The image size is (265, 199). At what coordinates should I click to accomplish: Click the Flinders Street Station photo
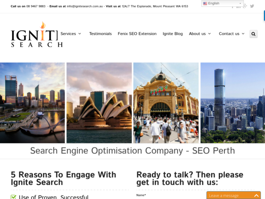point(166,103)
